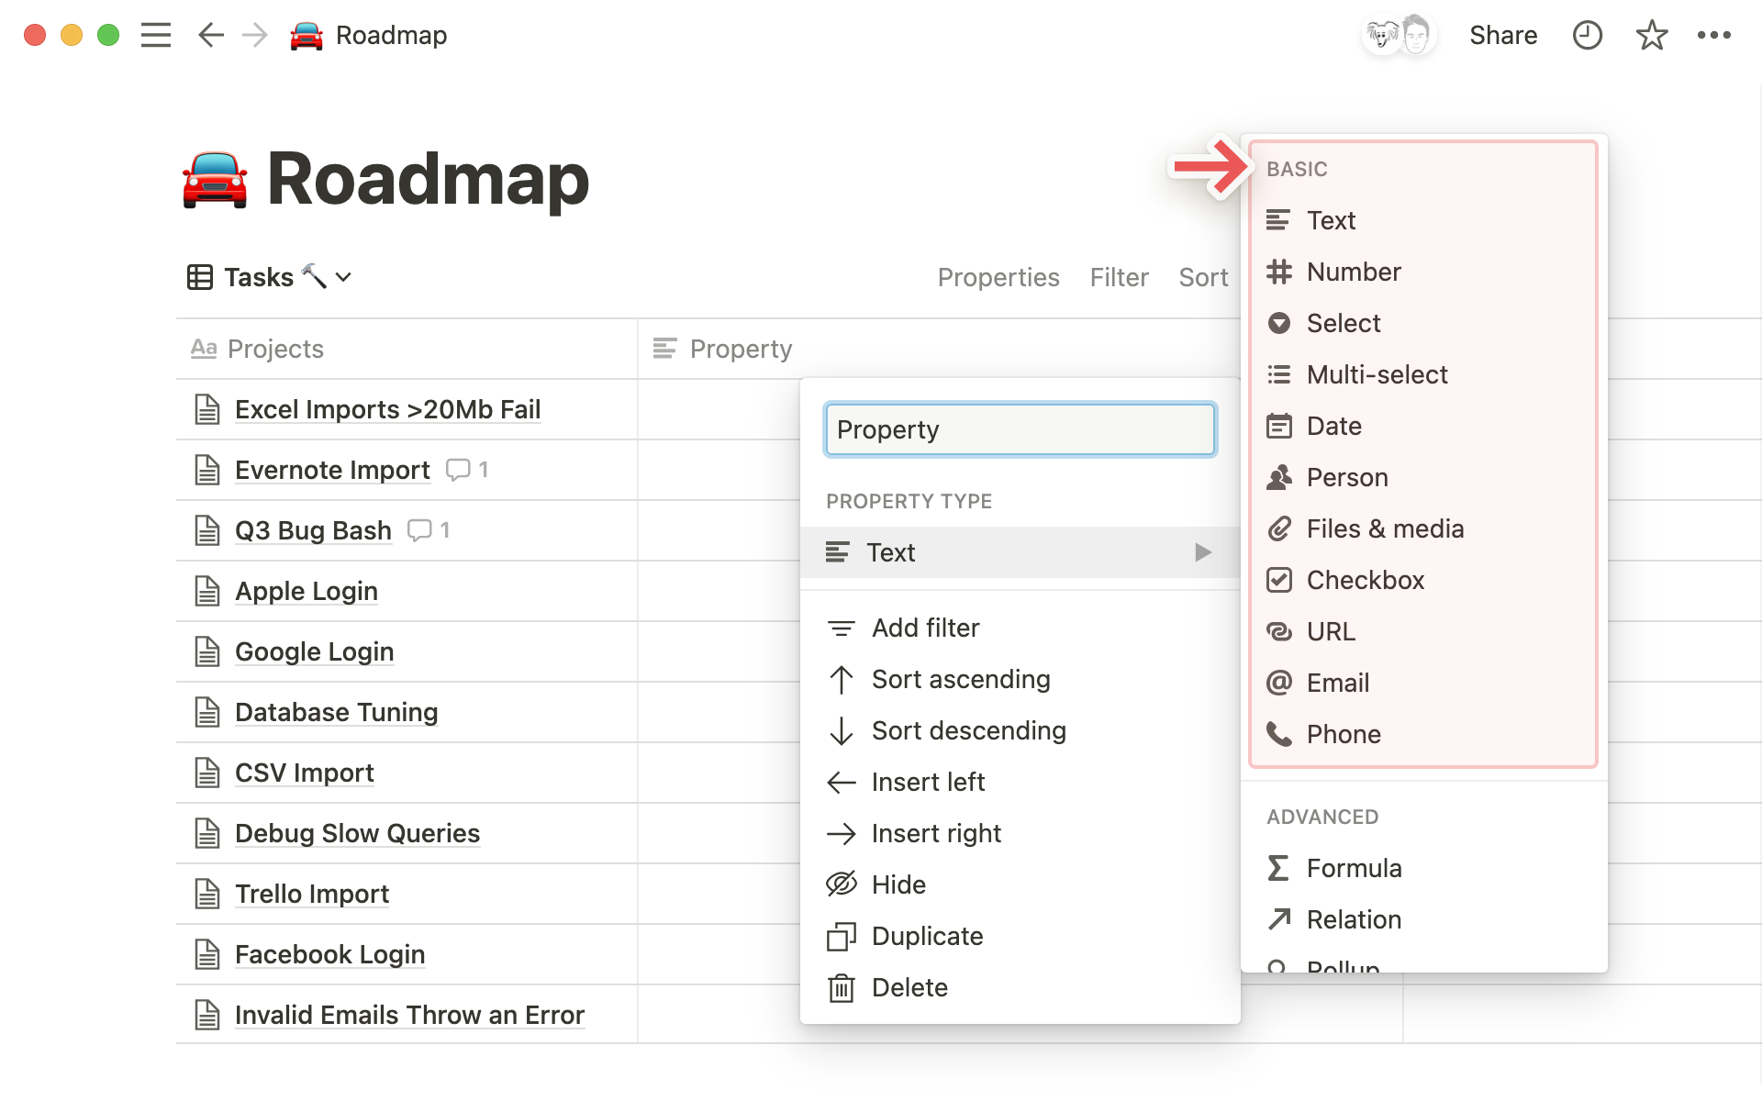
Task: Click the Filter button
Action: [x=1119, y=277]
